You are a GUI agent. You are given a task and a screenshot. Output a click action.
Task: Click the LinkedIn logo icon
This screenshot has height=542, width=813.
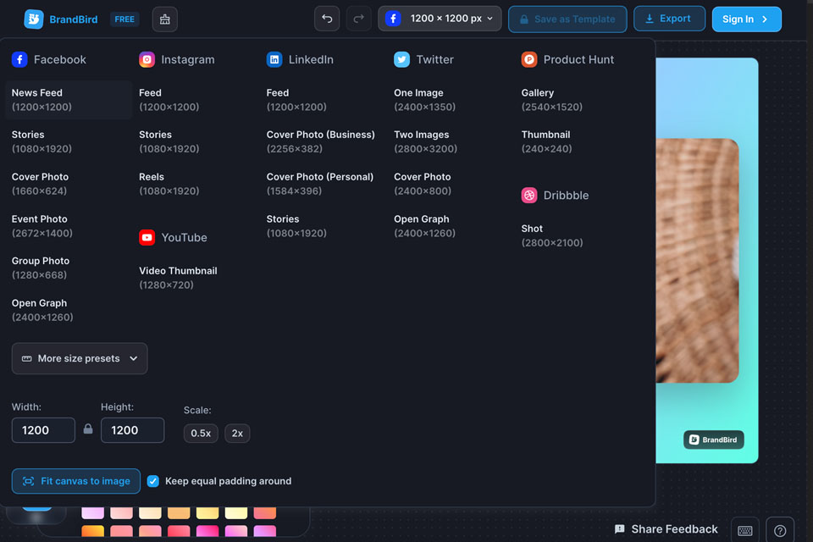point(274,59)
